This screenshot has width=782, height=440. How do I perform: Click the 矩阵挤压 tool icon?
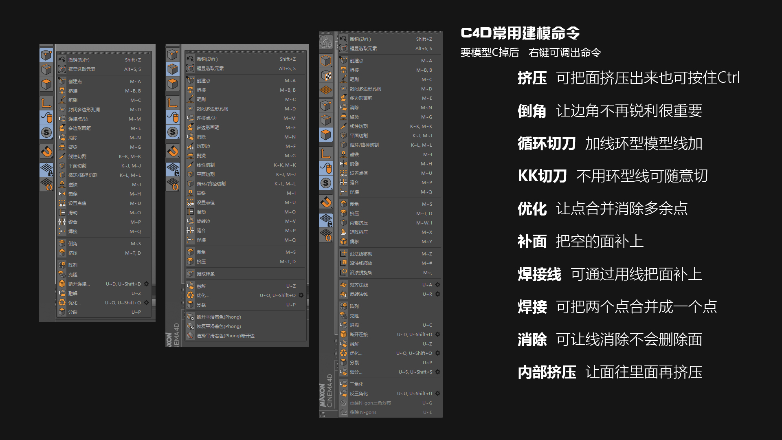344,232
